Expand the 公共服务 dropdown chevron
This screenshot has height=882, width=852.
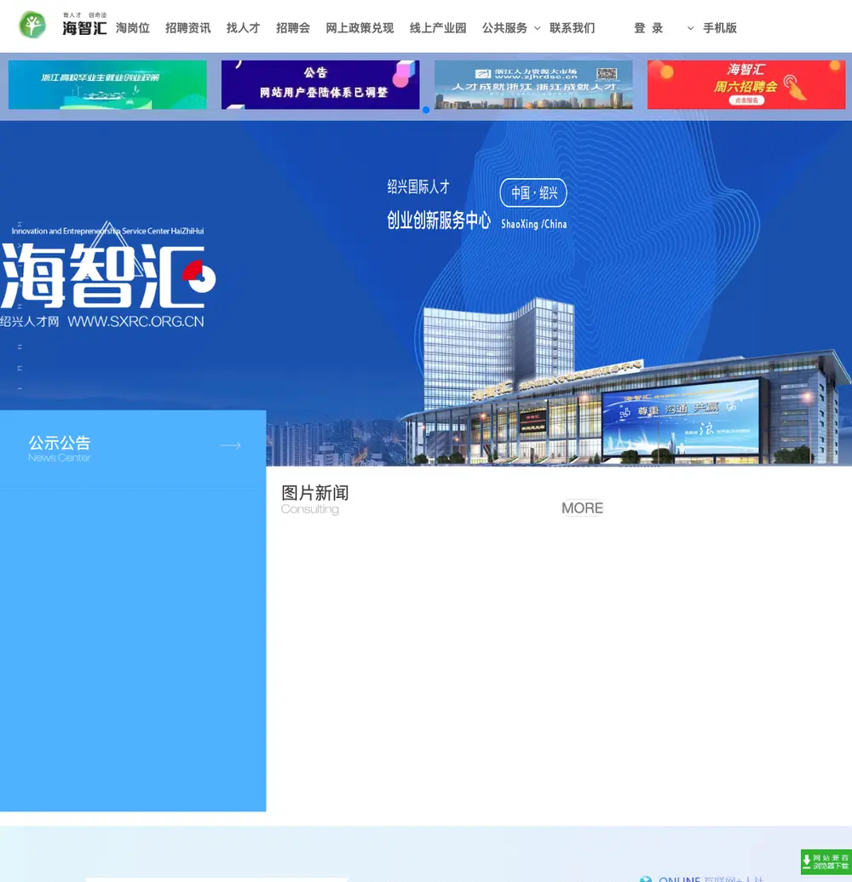click(538, 28)
